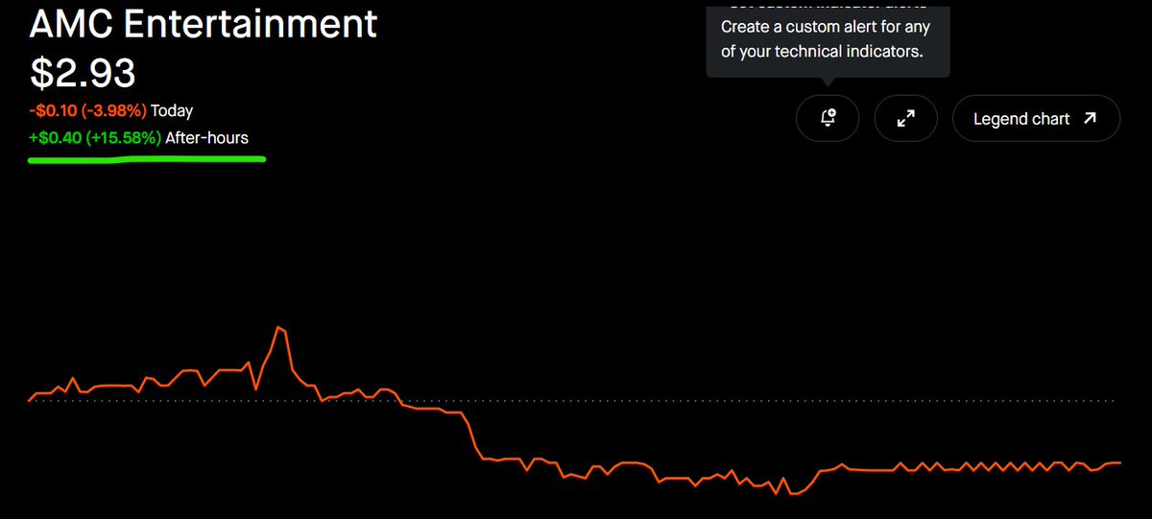Click the -$0.10 (-3.98%) Today change
This screenshot has height=519, width=1152.
point(110,111)
